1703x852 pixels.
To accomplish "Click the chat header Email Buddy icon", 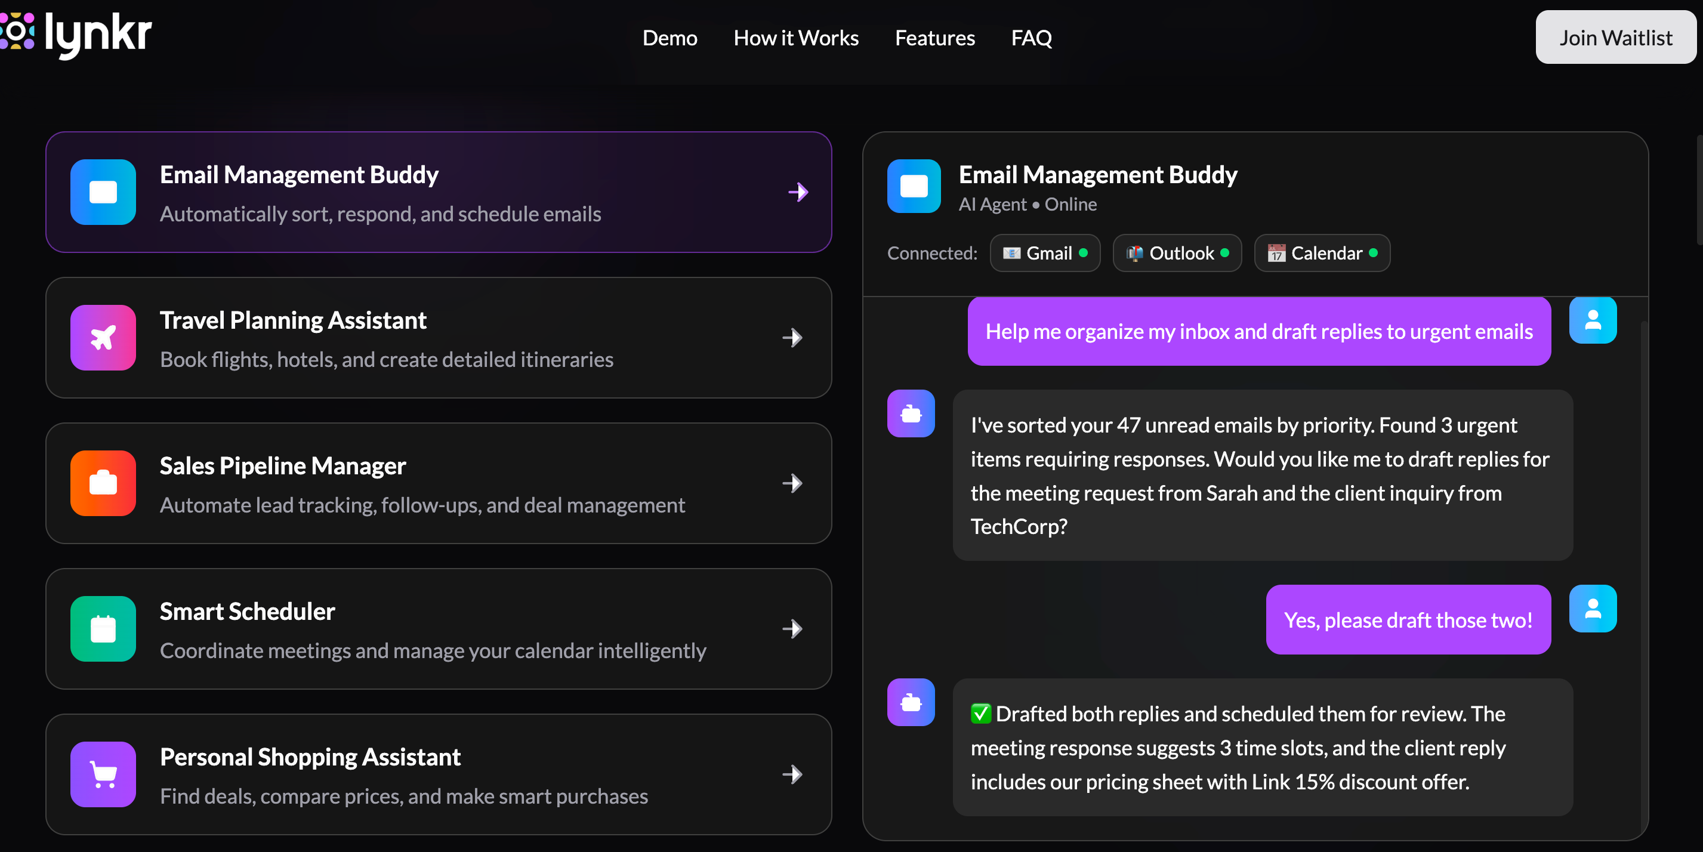I will 914,186.
